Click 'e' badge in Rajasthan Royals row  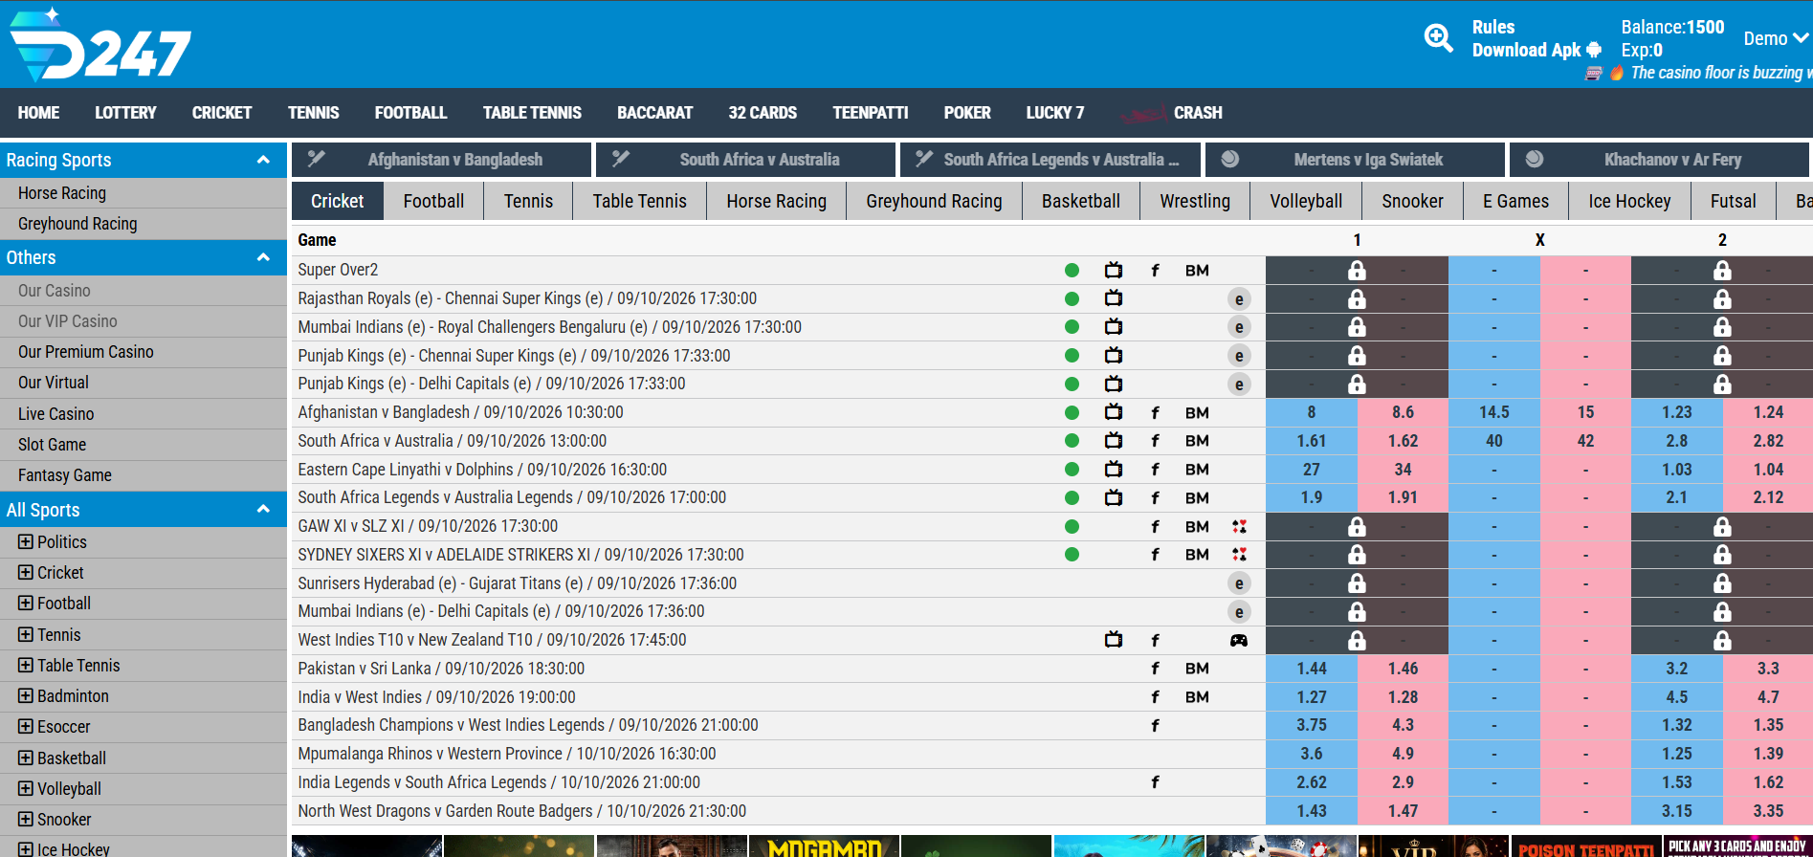(1239, 298)
